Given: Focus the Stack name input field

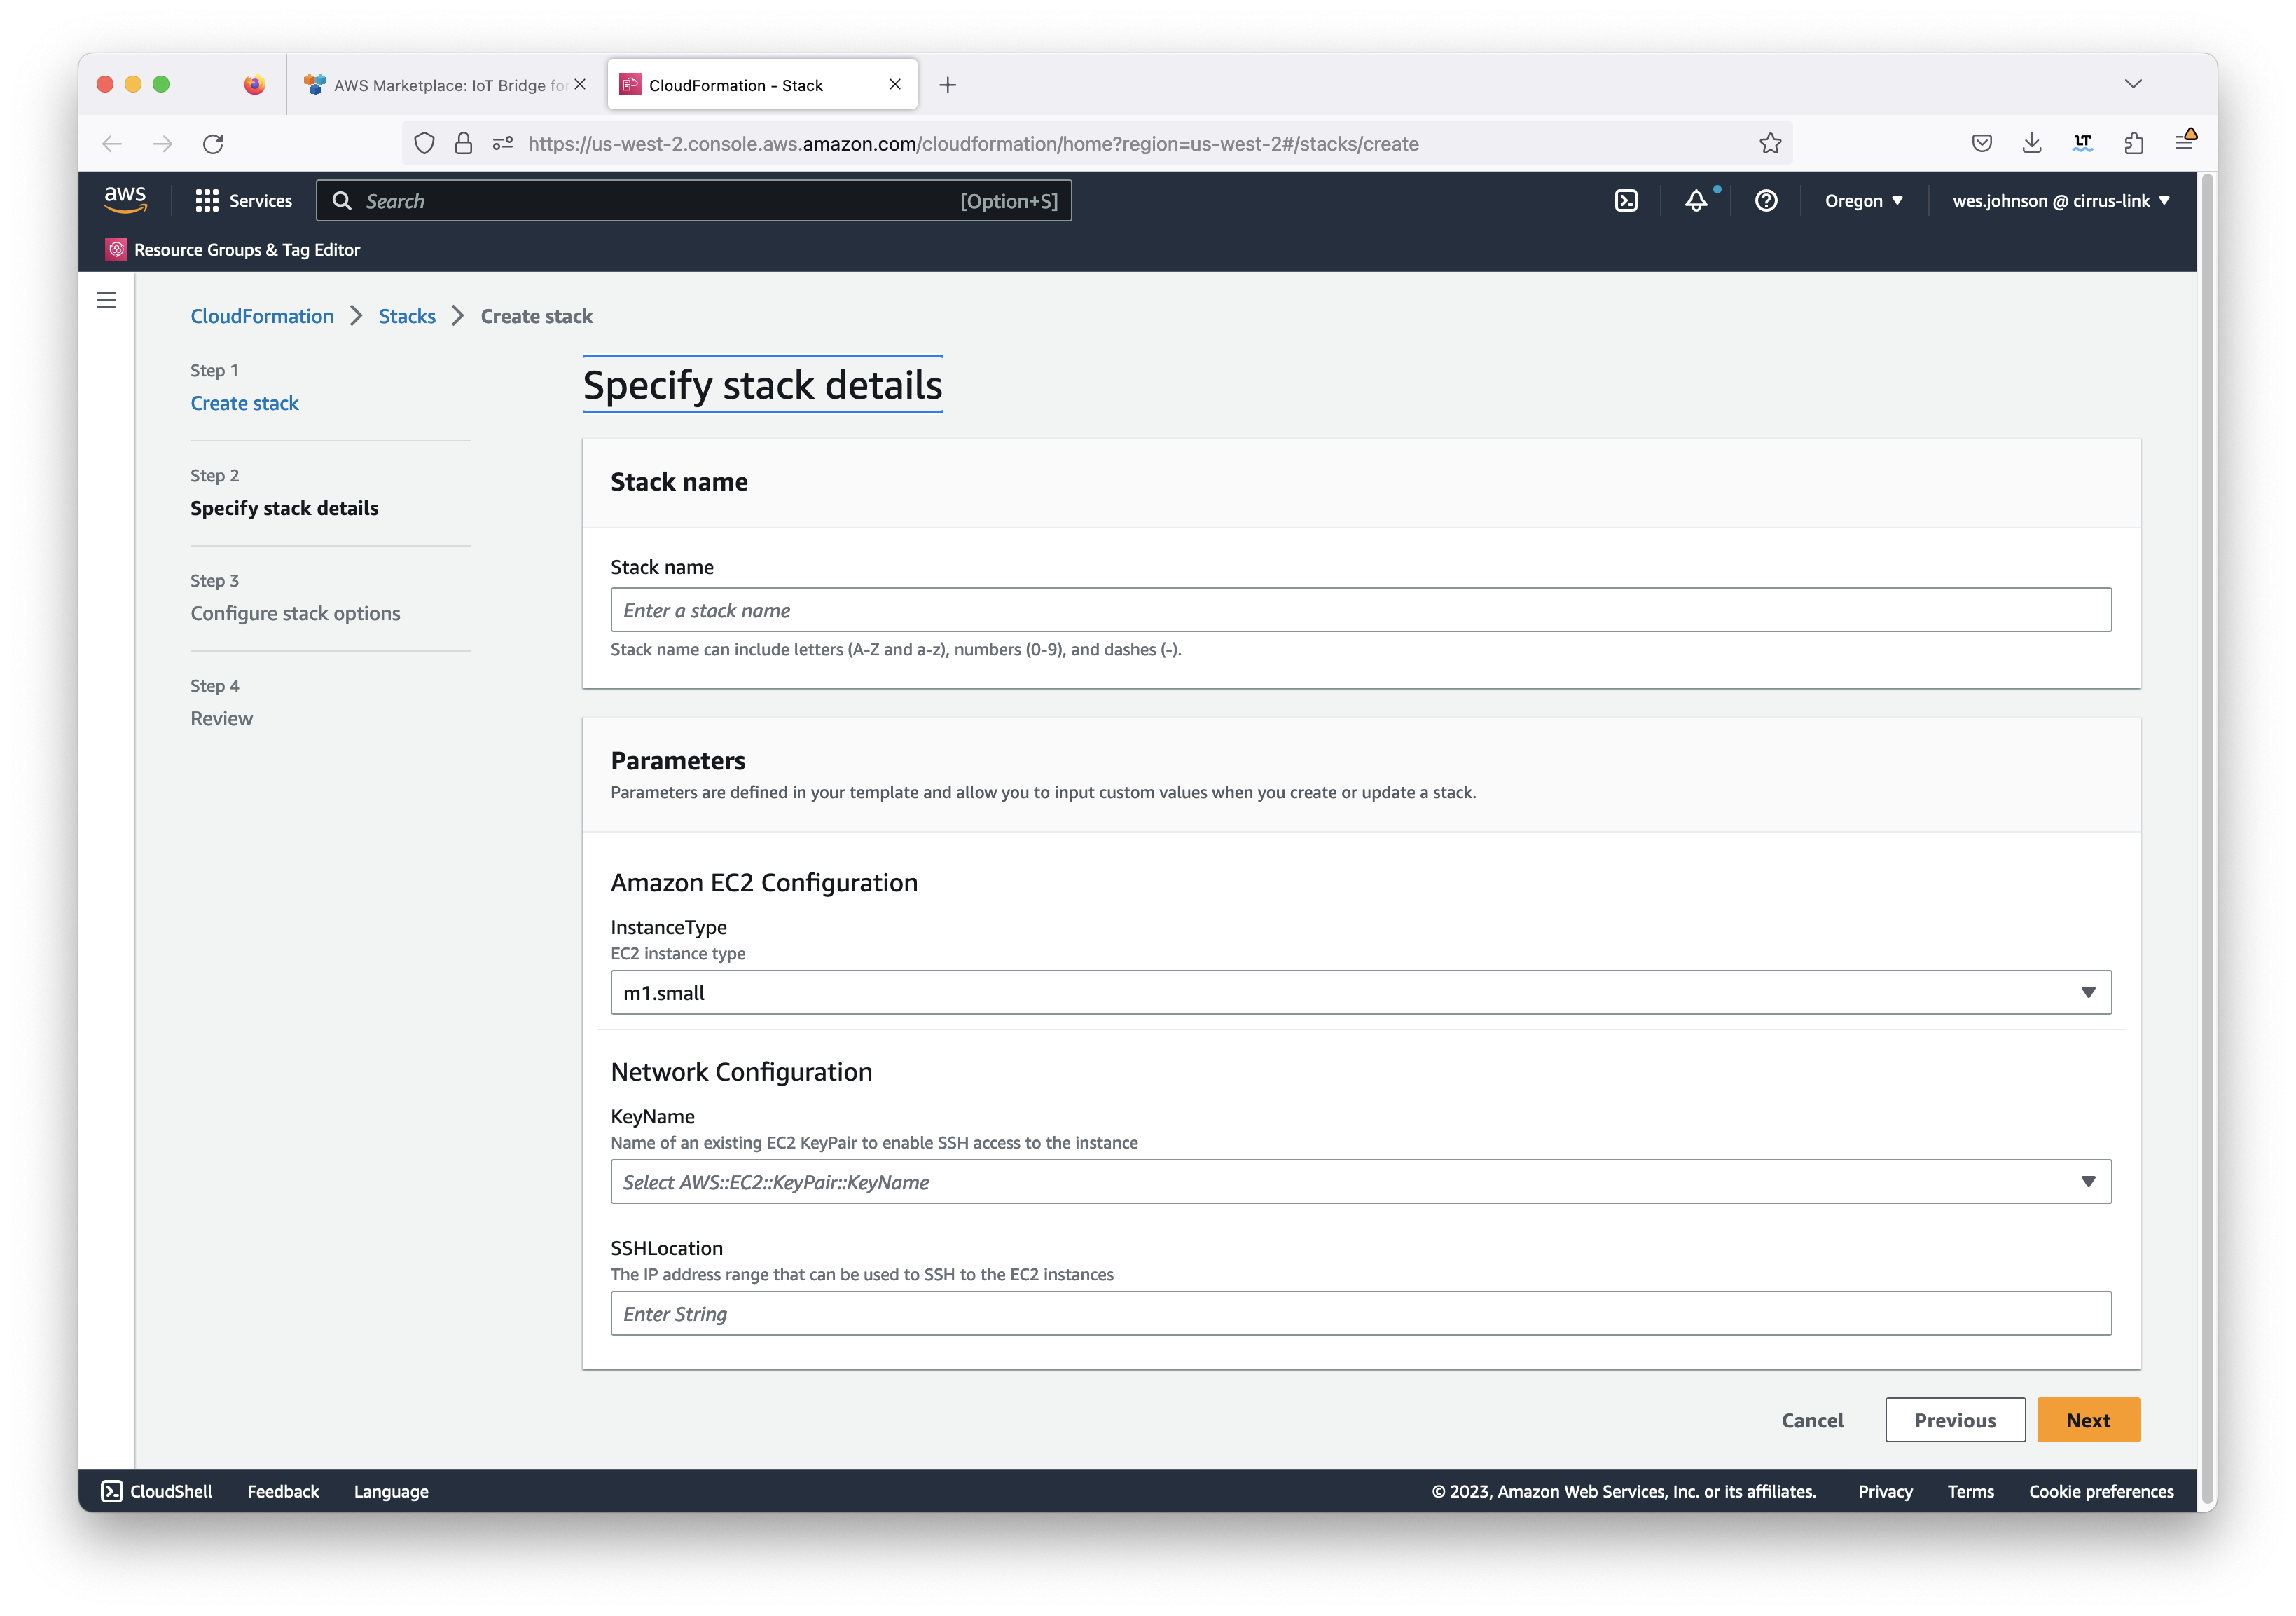Looking at the screenshot, I should tap(1361, 610).
